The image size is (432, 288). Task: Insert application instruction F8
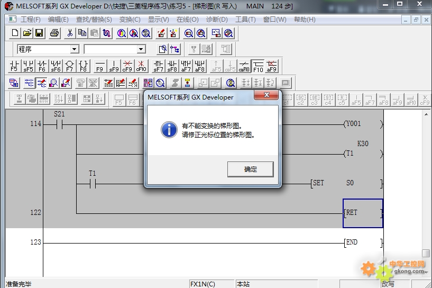[x=83, y=66]
